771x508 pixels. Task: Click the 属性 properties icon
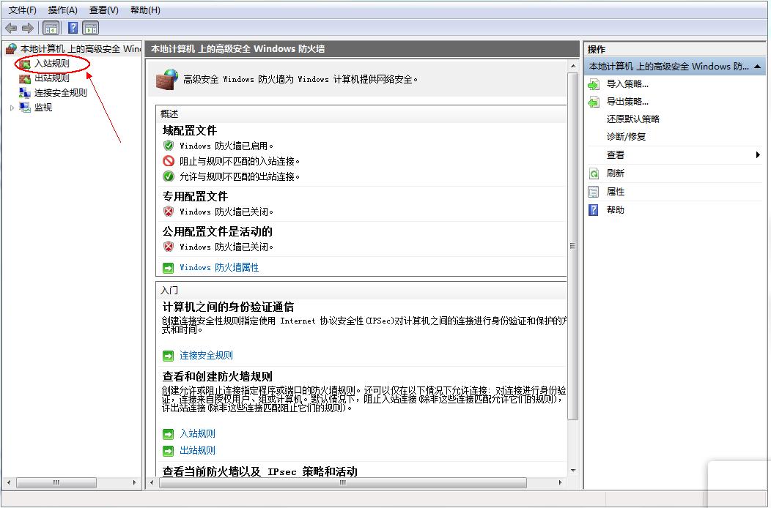pos(594,192)
